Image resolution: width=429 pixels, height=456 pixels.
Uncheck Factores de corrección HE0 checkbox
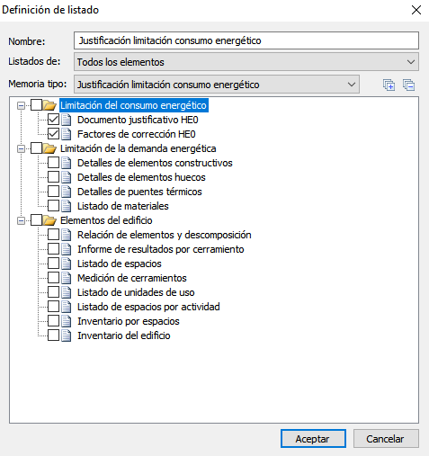click(x=53, y=134)
